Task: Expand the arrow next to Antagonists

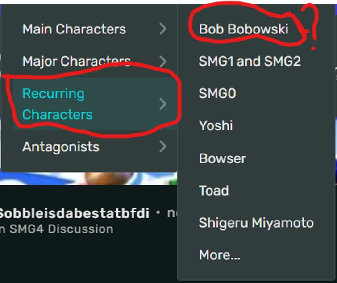Action: 163,146
